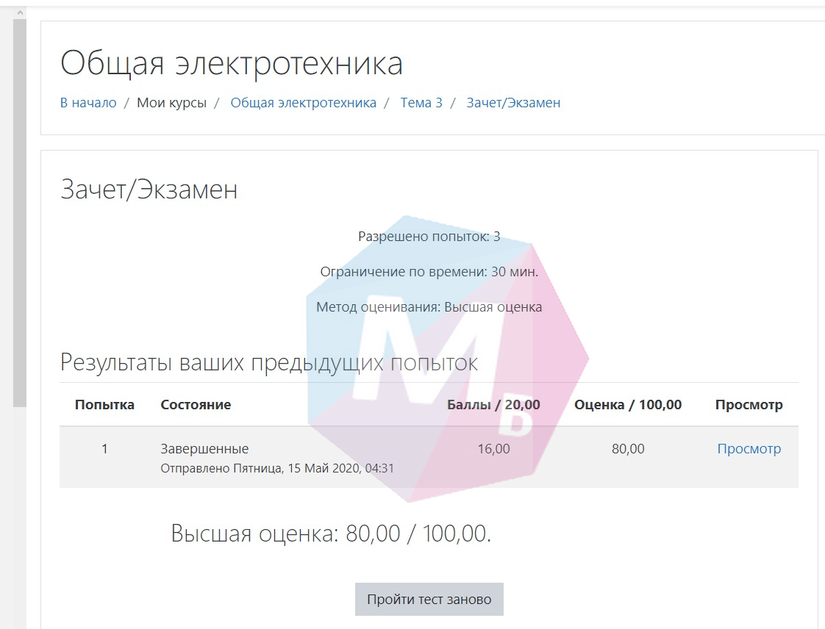Go to "Тема 3" breadcrumb link

[421, 103]
